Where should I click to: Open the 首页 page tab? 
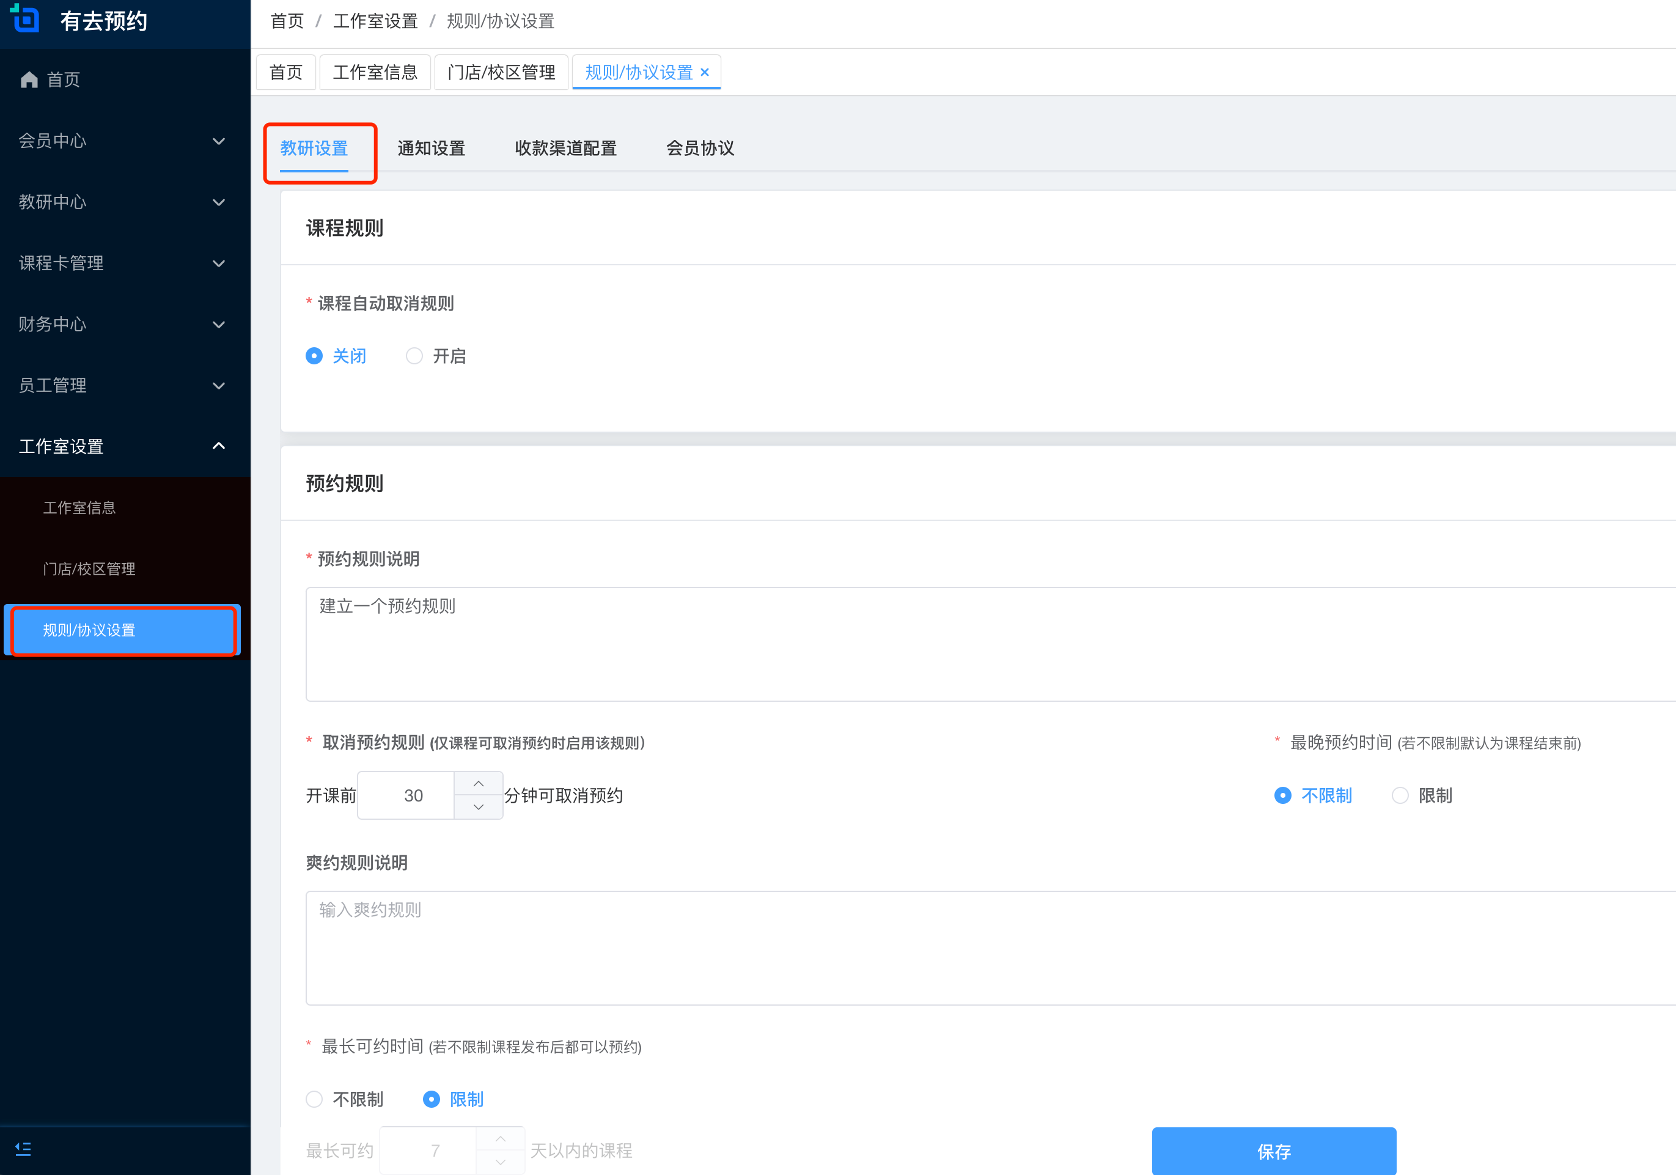[x=286, y=72]
